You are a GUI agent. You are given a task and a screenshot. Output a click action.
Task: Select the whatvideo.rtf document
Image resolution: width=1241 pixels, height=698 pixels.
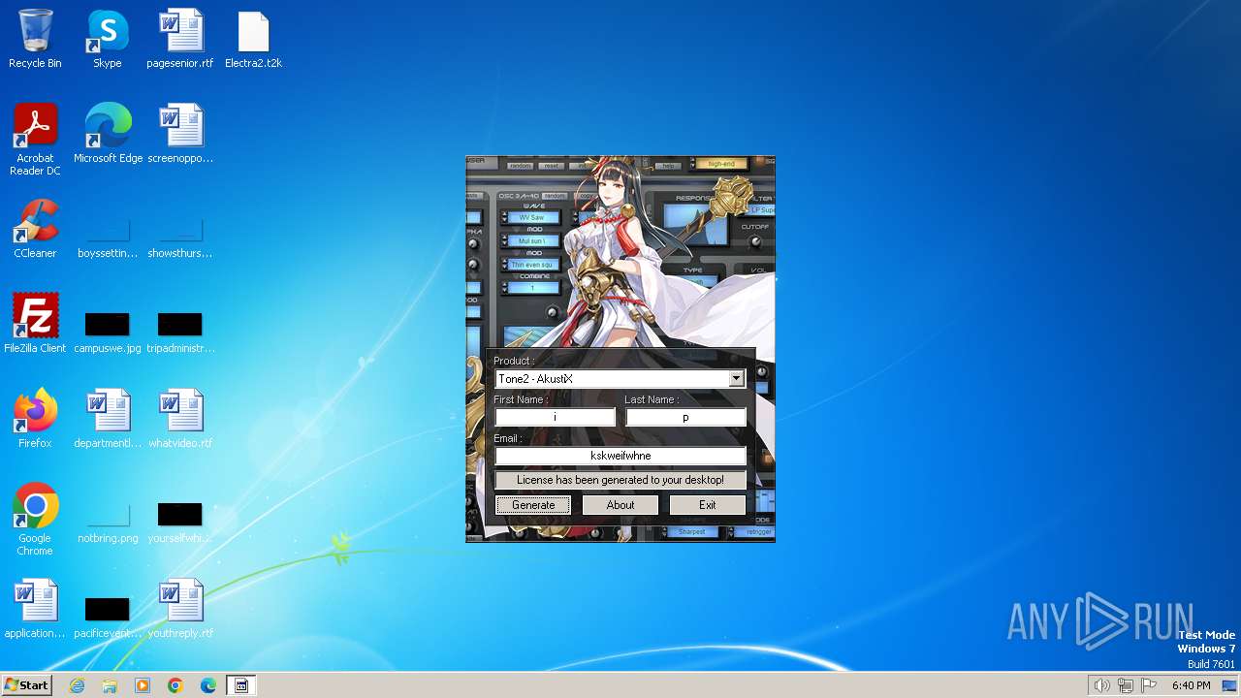[180, 418]
